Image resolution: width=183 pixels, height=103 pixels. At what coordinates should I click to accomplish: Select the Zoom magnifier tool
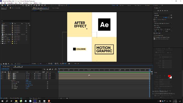pos(10,6)
